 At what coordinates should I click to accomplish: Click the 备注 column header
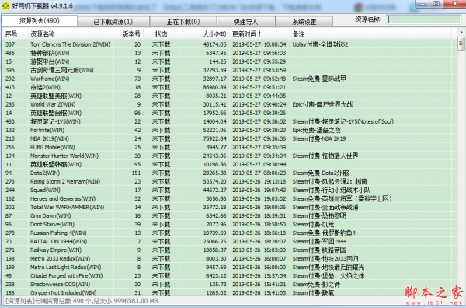370,34
